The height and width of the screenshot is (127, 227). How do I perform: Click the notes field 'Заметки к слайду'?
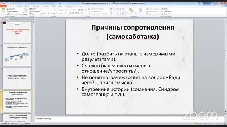click(x=129, y=119)
